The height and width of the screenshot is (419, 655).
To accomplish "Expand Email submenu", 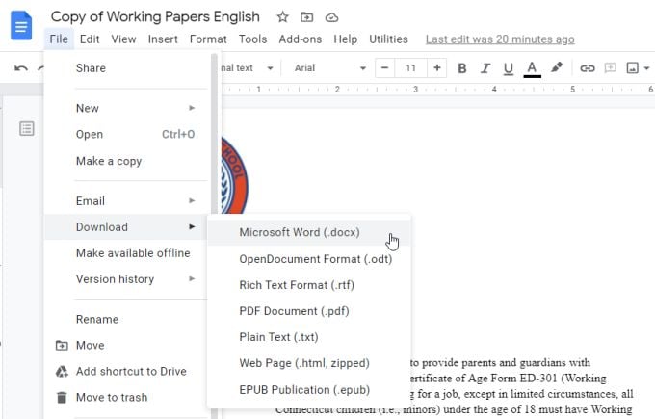I will pyautogui.click(x=127, y=201).
